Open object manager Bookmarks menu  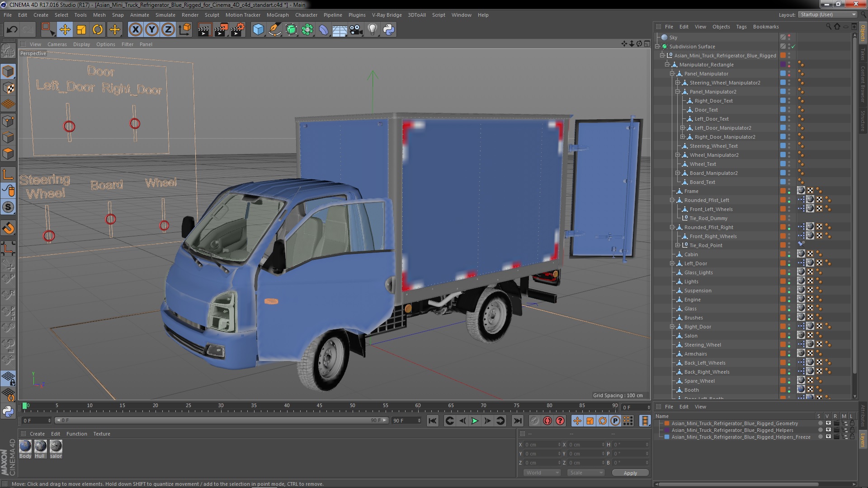(x=766, y=27)
